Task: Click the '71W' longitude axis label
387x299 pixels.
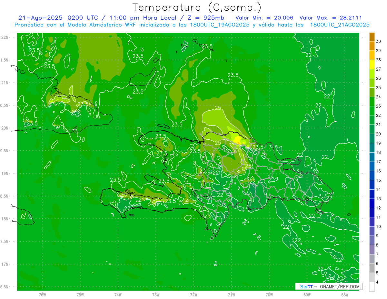Action: coord(232,294)
